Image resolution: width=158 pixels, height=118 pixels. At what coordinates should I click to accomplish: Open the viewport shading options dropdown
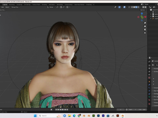pyautogui.click(x=141, y=7)
